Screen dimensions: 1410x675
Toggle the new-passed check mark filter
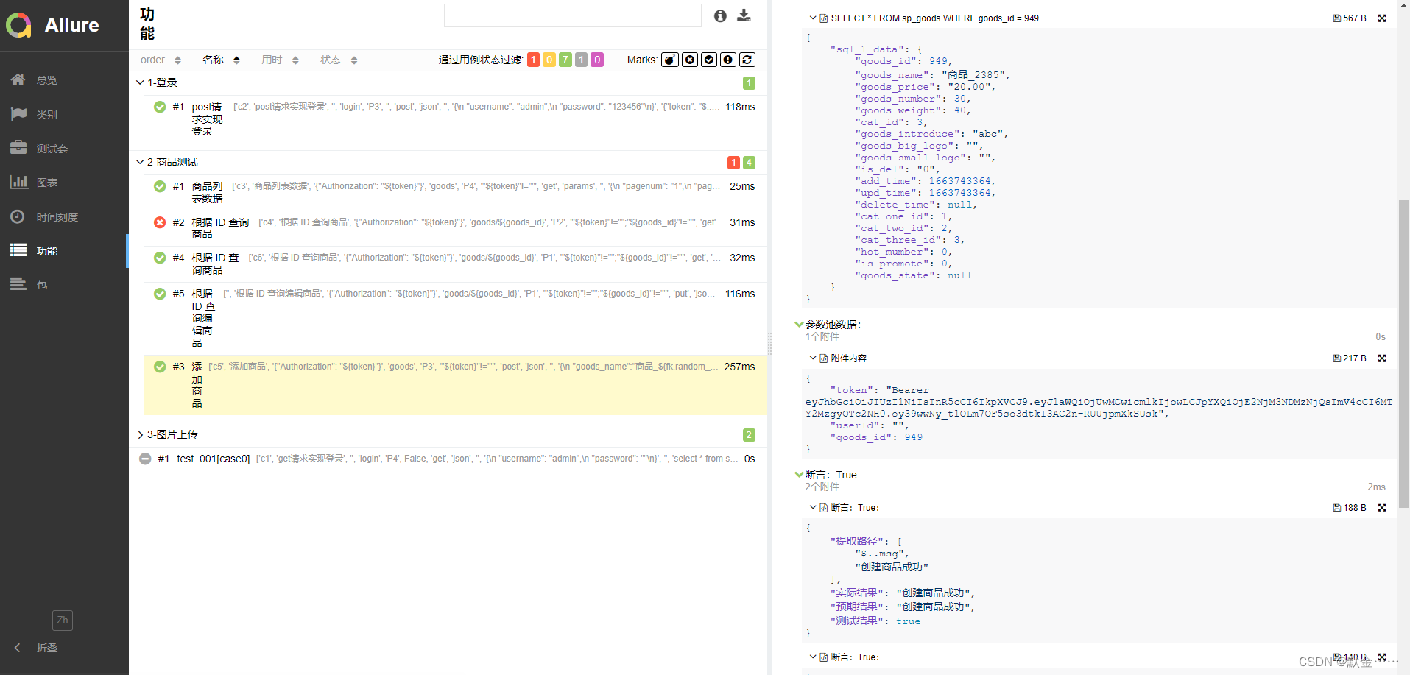point(709,60)
